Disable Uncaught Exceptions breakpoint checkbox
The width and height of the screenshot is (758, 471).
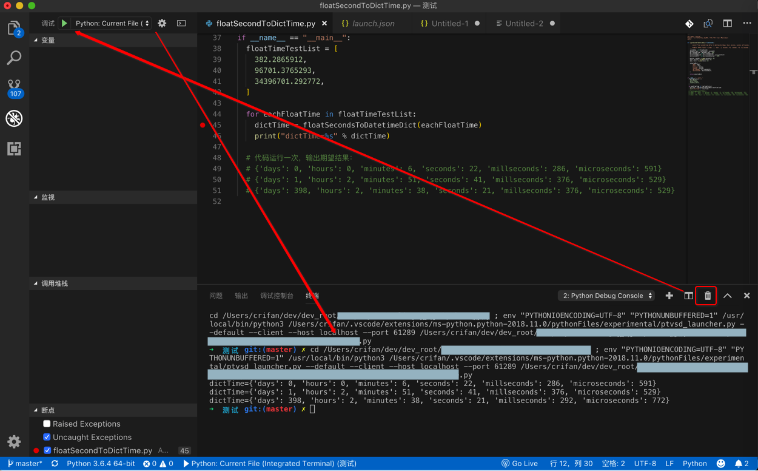tap(47, 437)
